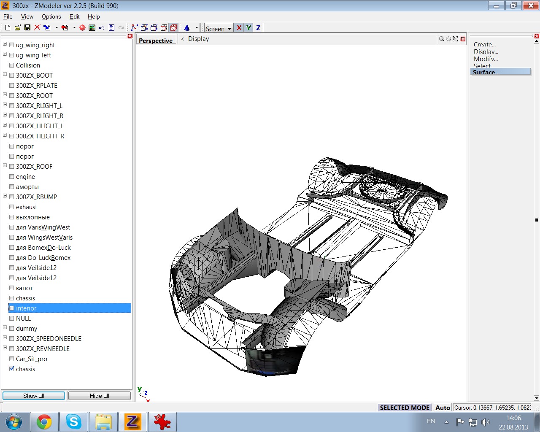Click the Export icon with red arrow

pyautogui.click(x=65, y=28)
